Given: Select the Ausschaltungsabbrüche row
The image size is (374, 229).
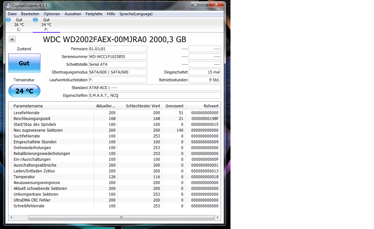Looking at the screenshot, I should point(115,165).
